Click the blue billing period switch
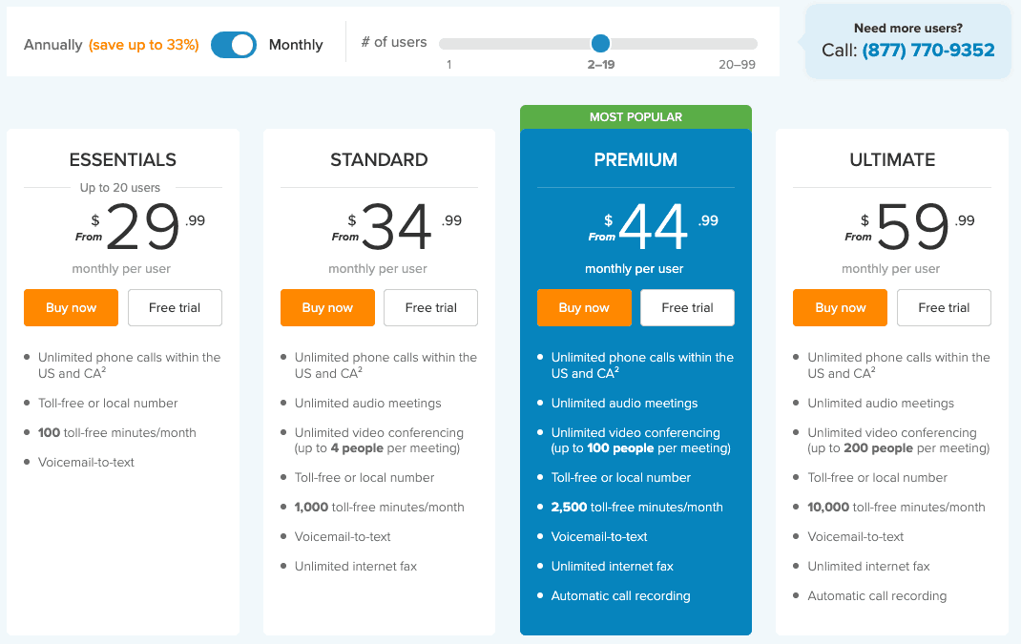This screenshot has width=1021, height=644. 233,45
